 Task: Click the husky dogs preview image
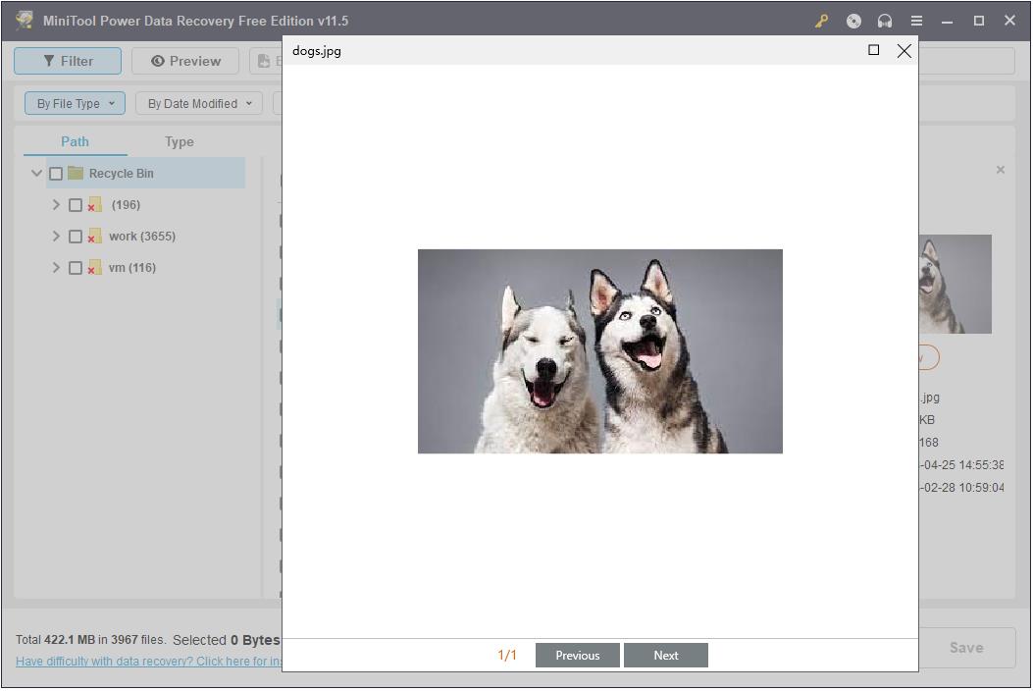[600, 350]
